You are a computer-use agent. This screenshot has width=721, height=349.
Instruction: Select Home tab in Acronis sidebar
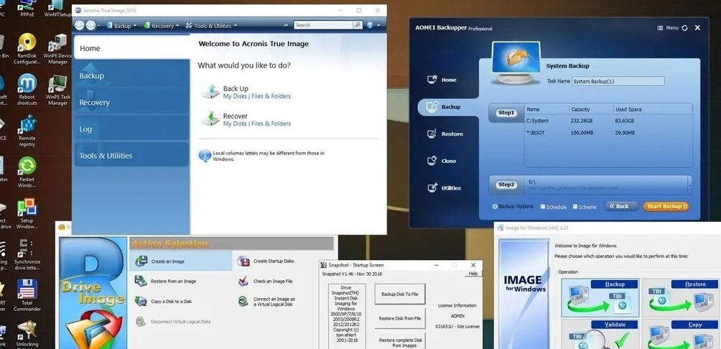[131, 48]
